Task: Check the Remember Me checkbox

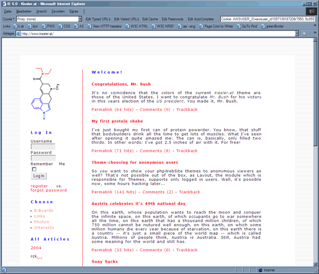Action: (x=33, y=169)
